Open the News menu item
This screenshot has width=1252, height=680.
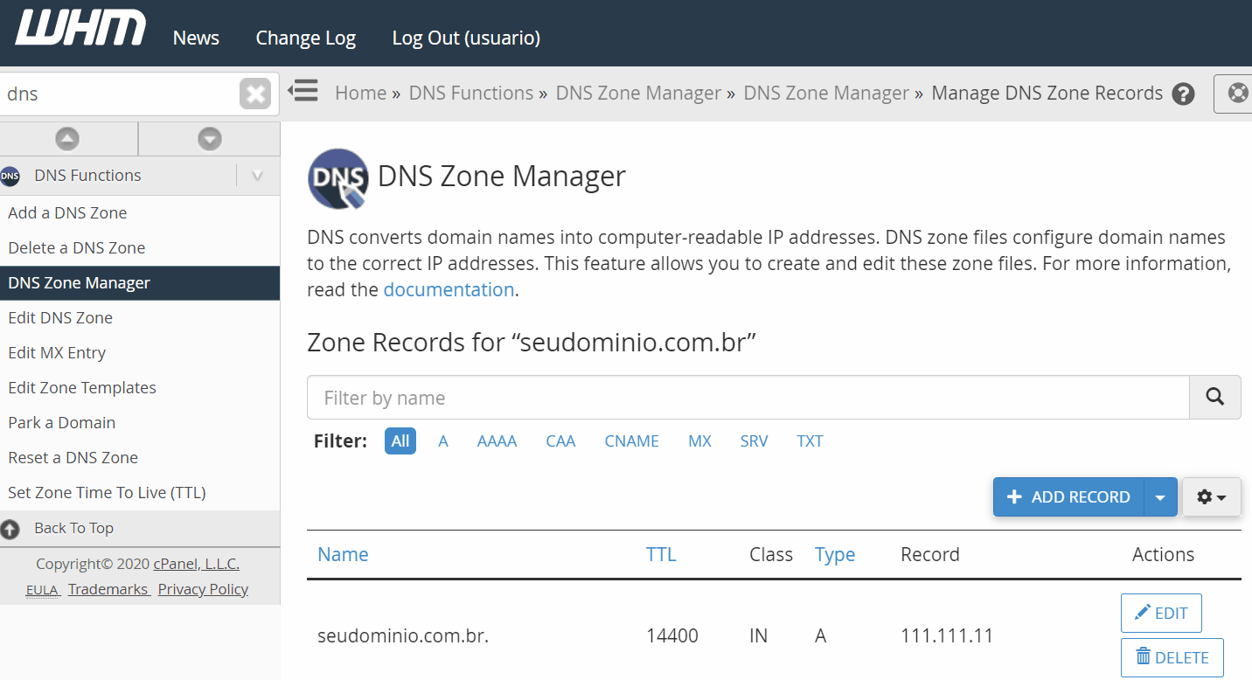pos(196,38)
